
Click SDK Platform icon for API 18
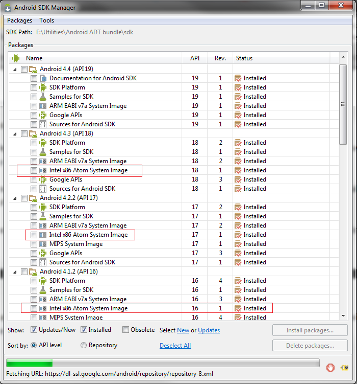[x=43, y=143]
